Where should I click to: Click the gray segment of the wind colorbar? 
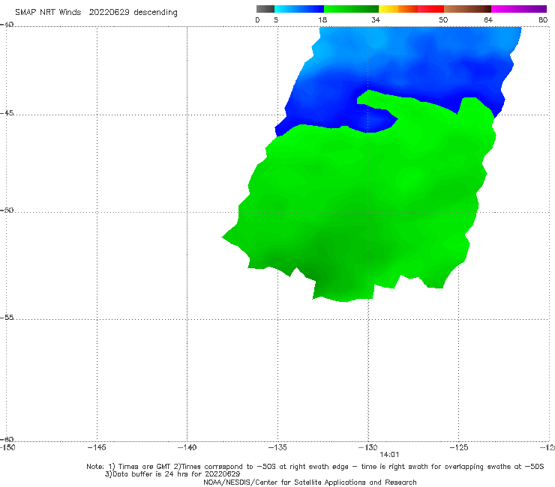(x=265, y=9)
